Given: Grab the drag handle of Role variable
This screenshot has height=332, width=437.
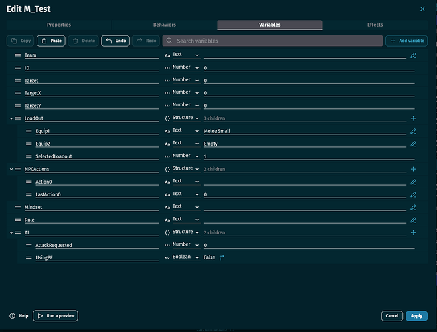Looking at the screenshot, I should pyautogui.click(x=17, y=220).
